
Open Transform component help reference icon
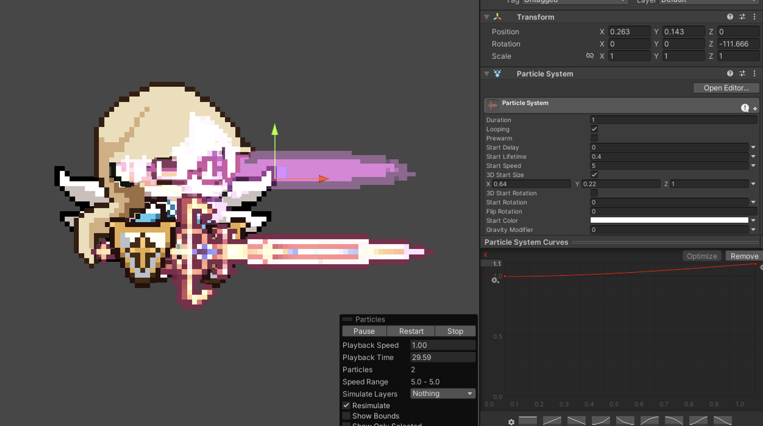click(x=730, y=17)
